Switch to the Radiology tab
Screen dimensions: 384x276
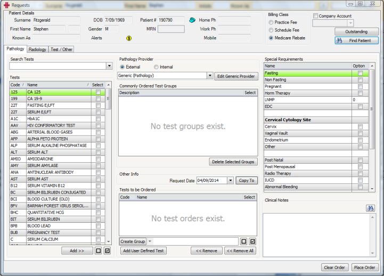[37, 49]
